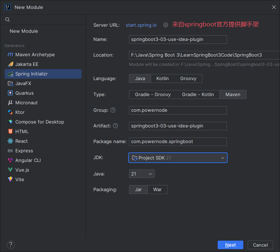
Task: Click the Group field help icon
Action: tap(113, 110)
